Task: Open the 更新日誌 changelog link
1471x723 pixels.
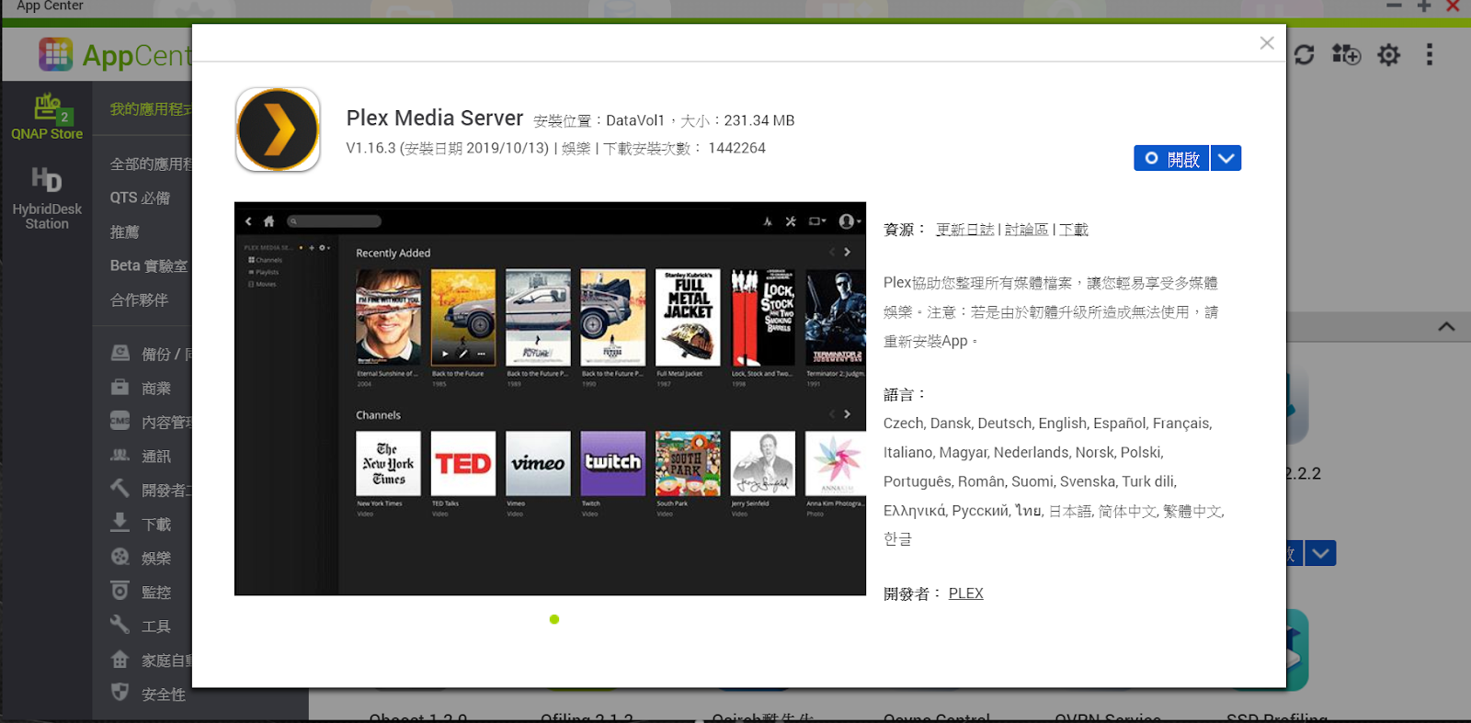Action: 965,230
